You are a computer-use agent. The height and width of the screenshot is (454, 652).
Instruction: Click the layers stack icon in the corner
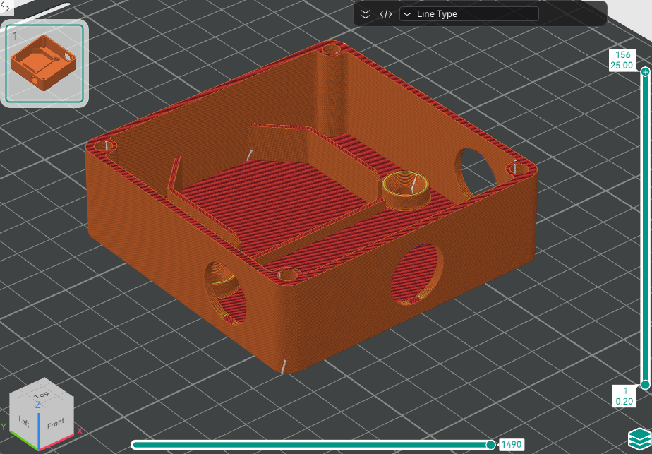tap(639, 439)
